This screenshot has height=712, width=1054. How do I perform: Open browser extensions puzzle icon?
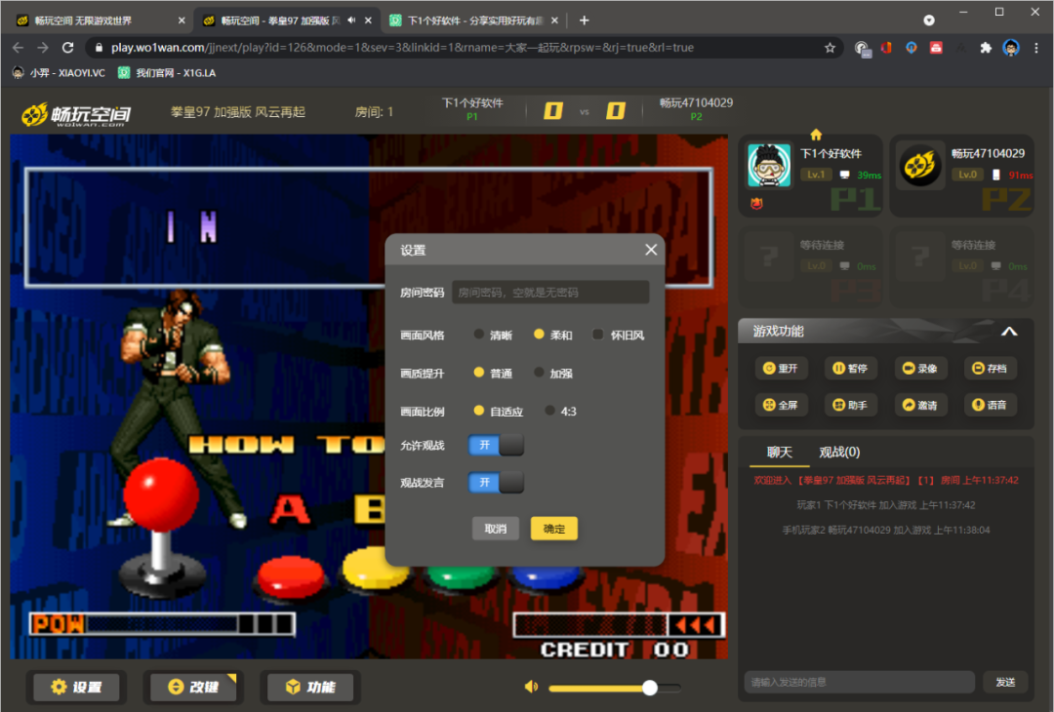(986, 48)
